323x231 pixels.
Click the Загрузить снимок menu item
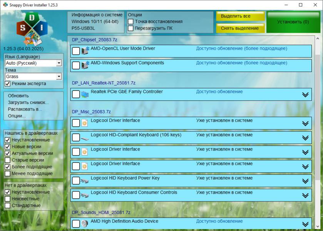[x=28, y=102]
